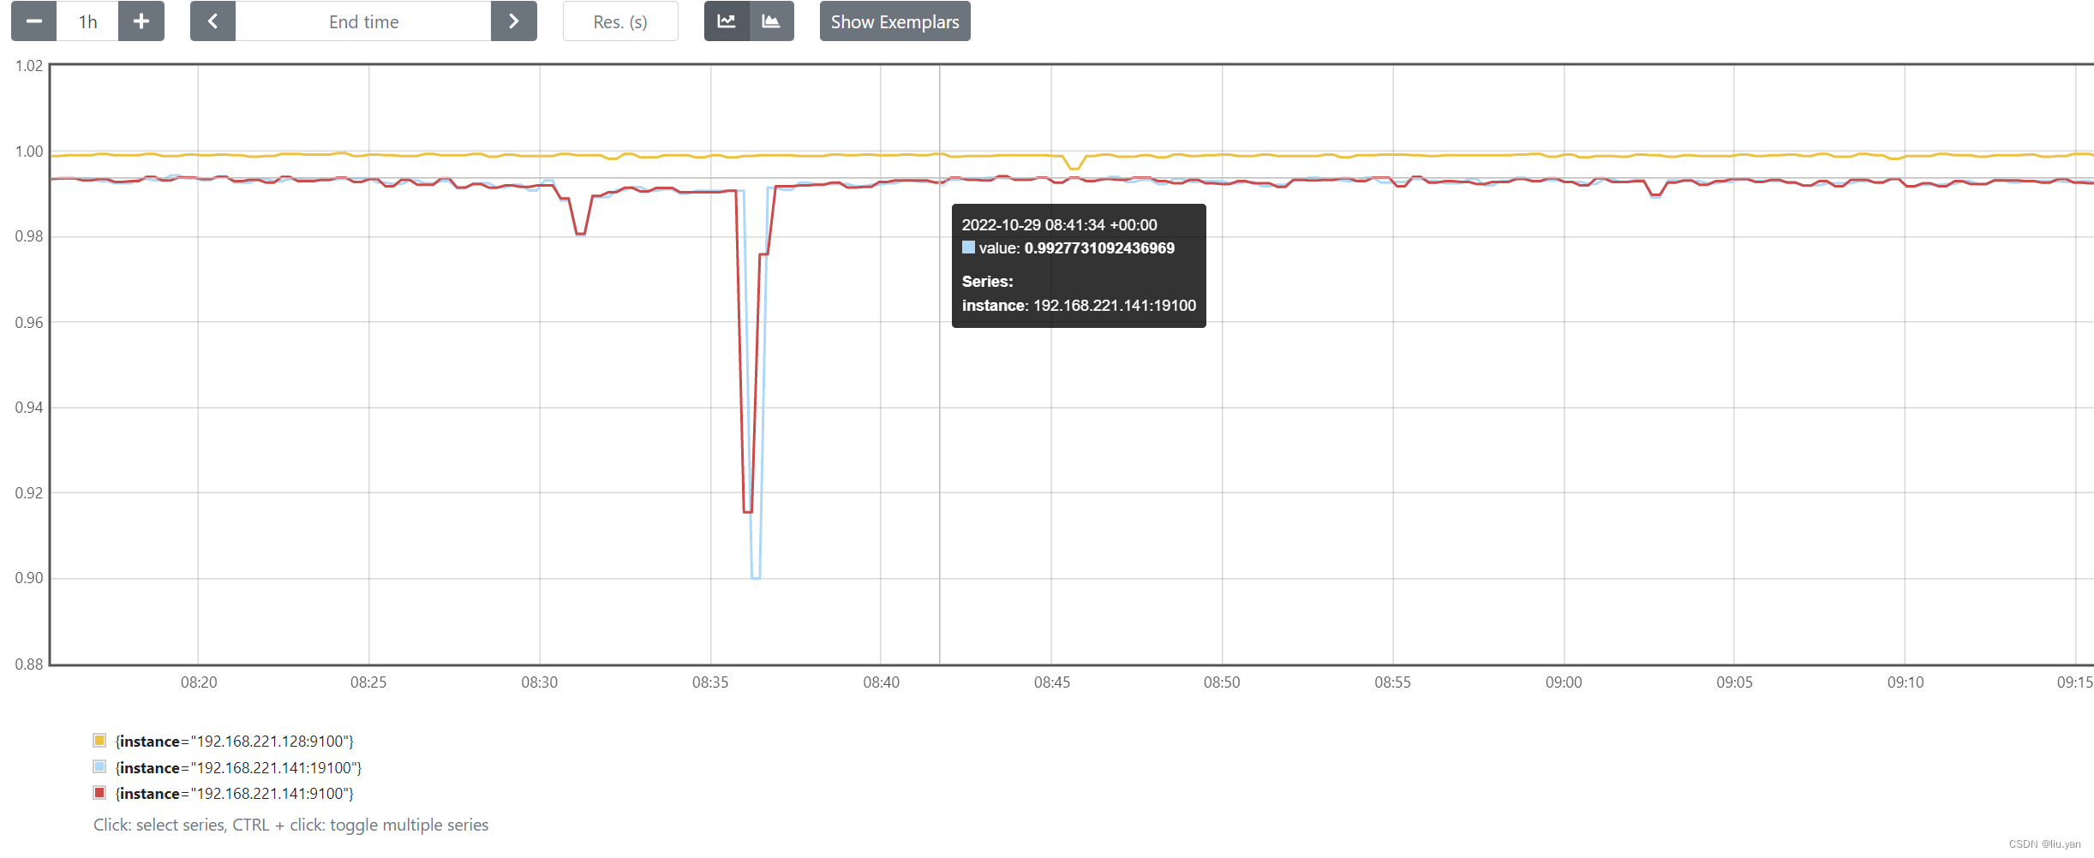
Task: Click the 08:50 label on the time axis
Action: click(1222, 682)
